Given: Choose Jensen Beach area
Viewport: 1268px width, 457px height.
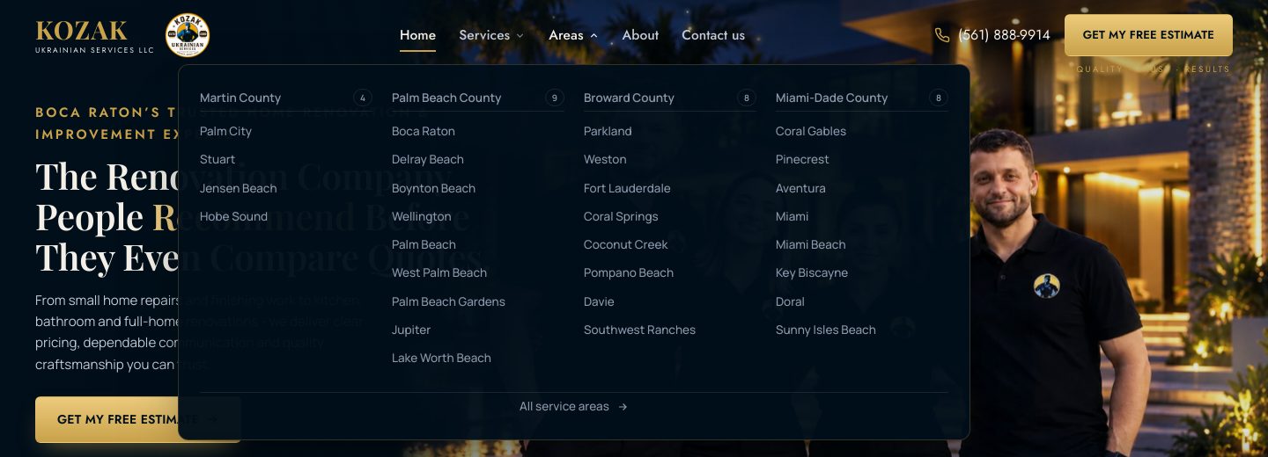Looking at the screenshot, I should point(239,188).
